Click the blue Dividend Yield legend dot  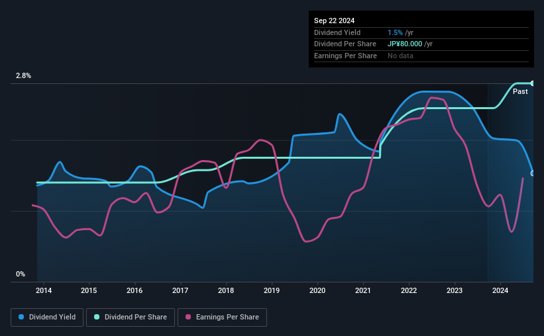[21, 317]
